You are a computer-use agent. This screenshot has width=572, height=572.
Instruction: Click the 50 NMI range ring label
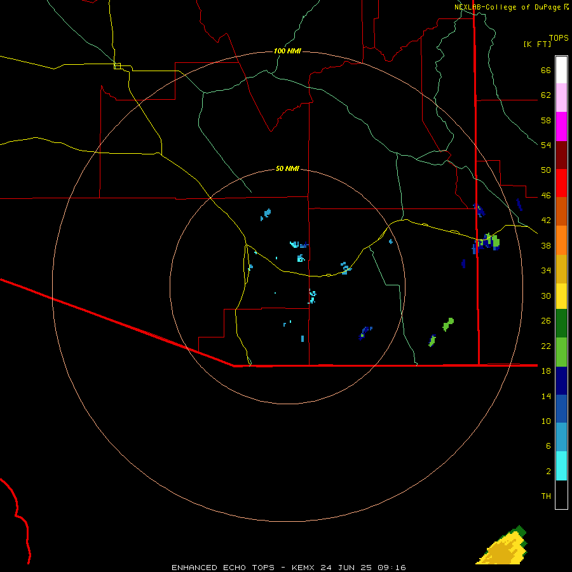click(287, 168)
